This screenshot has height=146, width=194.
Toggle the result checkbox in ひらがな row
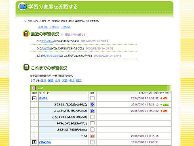tap(92, 98)
